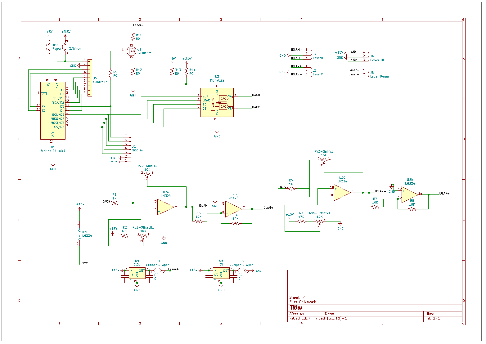The width and height of the screenshot is (486, 344).
Task: Select resistor R11 below the Laser− label
Action: (133, 37)
